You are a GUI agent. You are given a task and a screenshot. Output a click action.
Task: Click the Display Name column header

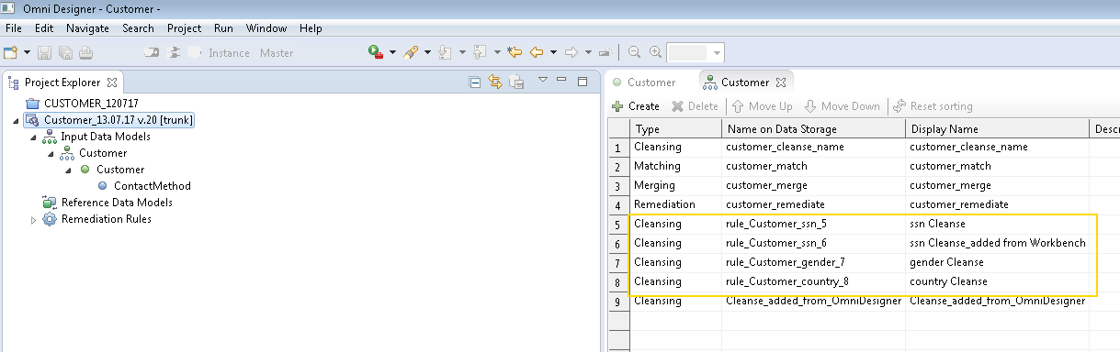pyautogui.click(x=944, y=129)
